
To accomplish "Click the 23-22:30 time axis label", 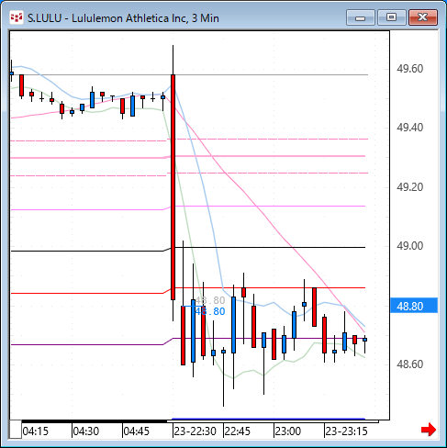I will click(195, 431).
